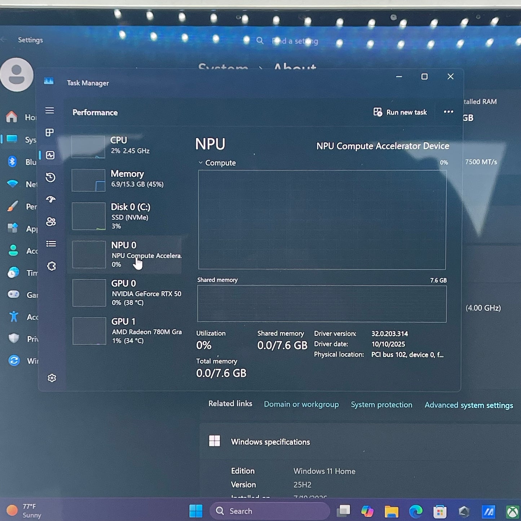Screen dimensions: 521x521
Task: Open the three-dot more options menu
Action: coord(449,112)
